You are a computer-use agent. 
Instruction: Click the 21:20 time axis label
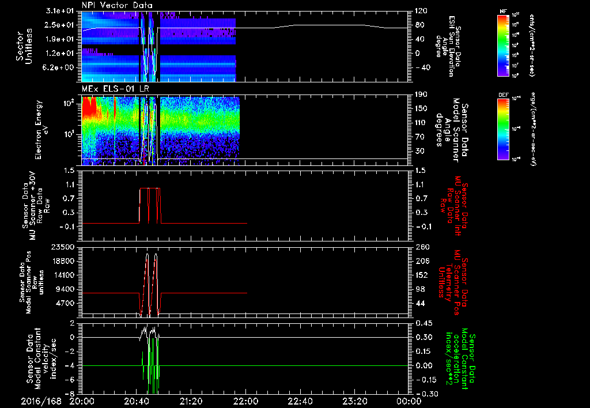point(191,401)
